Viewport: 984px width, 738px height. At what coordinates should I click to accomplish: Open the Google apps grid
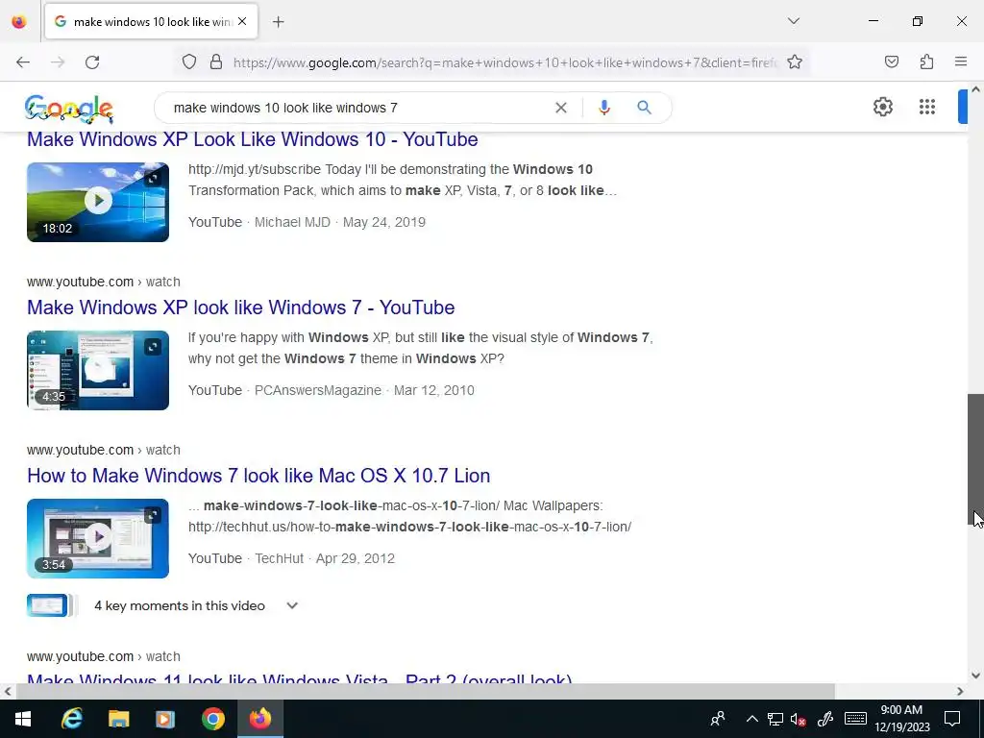tap(927, 107)
